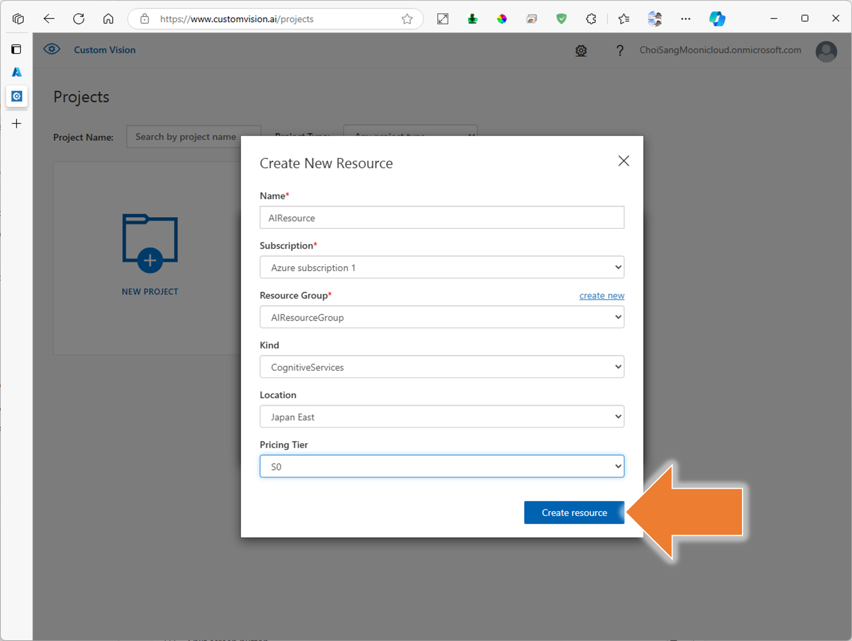Close the Create New Resource dialog
The image size is (852, 641).
(624, 161)
